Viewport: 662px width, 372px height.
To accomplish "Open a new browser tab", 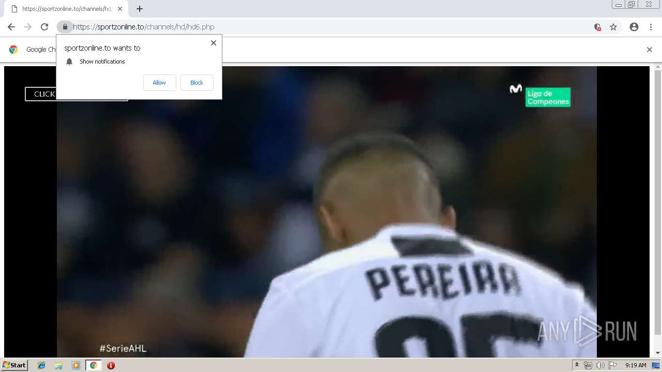I will [x=139, y=9].
